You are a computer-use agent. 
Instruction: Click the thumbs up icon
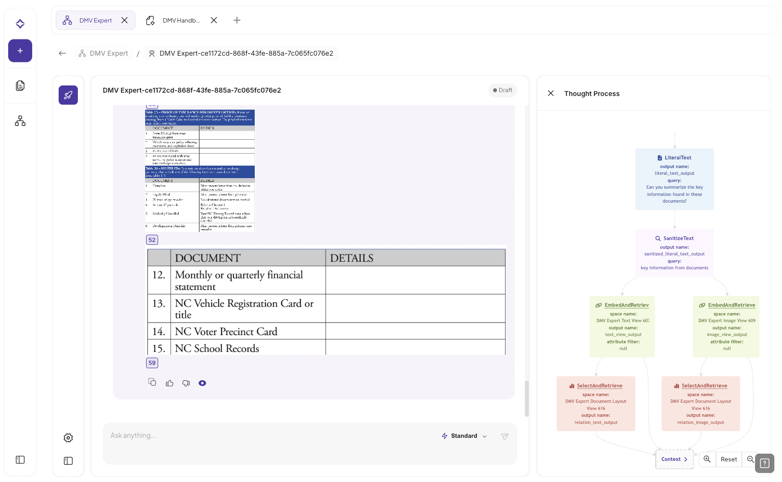click(170, 383)
